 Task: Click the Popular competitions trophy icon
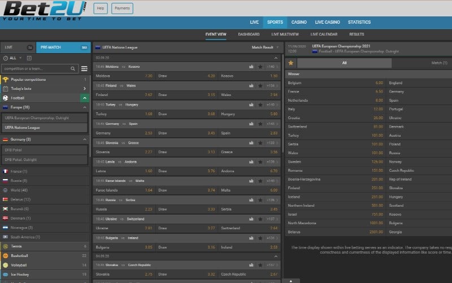click(x=6, y=79)
